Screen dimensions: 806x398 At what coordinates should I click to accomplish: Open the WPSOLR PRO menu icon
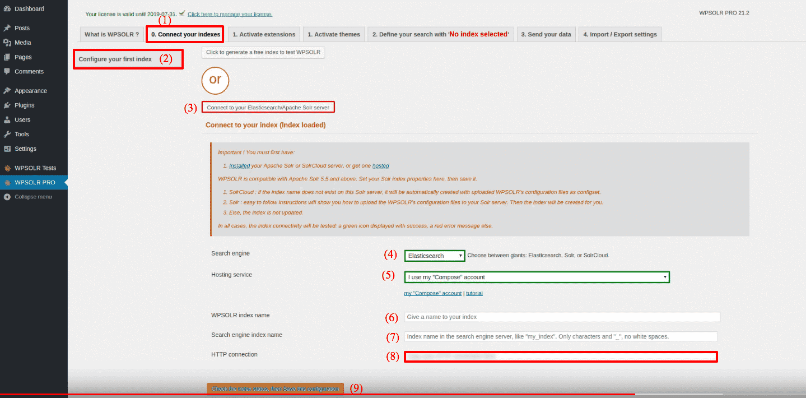tap(7, 183)
